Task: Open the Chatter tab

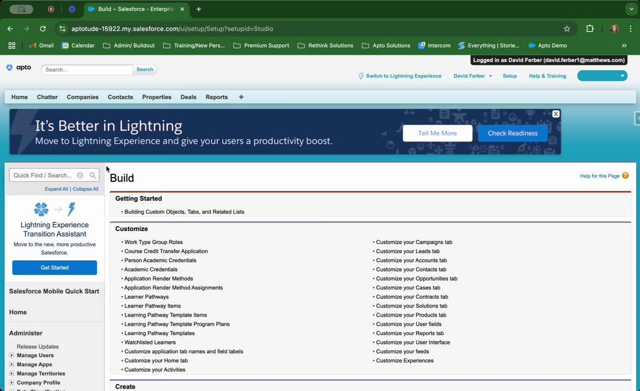Action: 47,97
